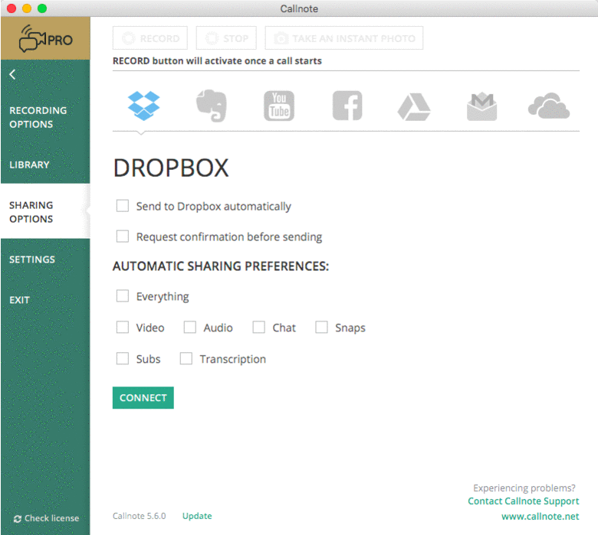Minimize the Callnote window
Screen dimensions: 598x535
(27, 8)
